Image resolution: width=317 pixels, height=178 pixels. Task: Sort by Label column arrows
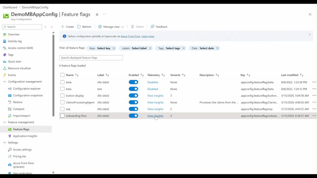pos(107,75)
